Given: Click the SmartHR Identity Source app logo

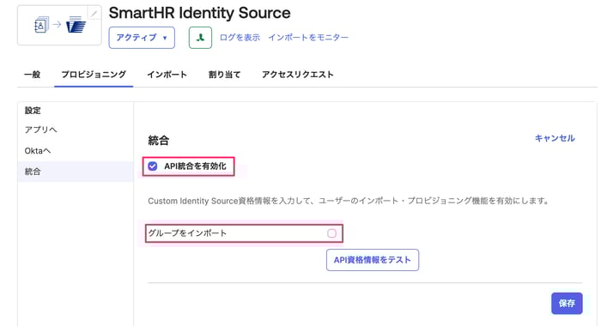Looking at the screenshot, I should point(59,25).
